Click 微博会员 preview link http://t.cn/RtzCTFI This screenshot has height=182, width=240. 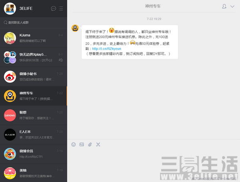point(31,157)
